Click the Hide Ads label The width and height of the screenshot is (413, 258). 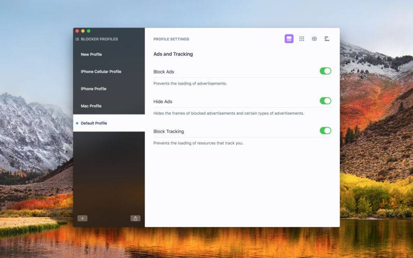163,101
